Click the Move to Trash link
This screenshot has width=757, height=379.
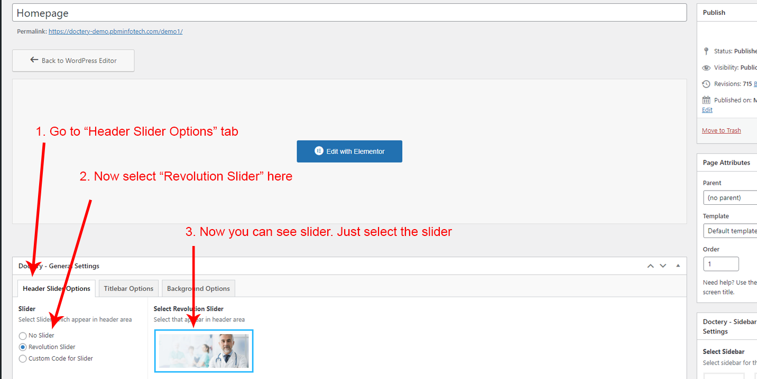coord(721,130)
